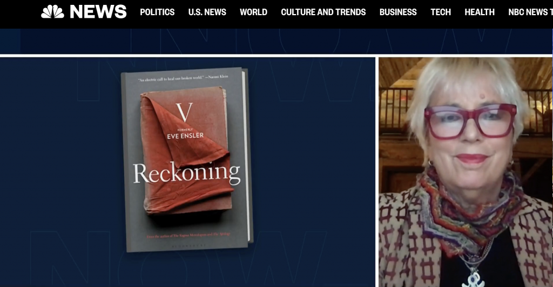Image resolution: width=553 pixels, height=287 pixels.
Task: Click the Eve Ensler author name
Action: point(185,136)
